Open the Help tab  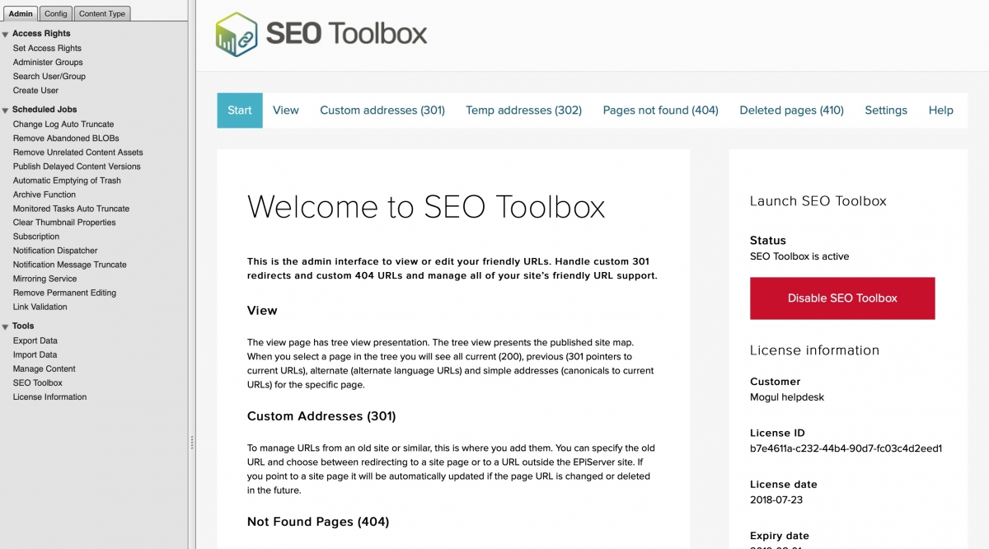[940, 109]
